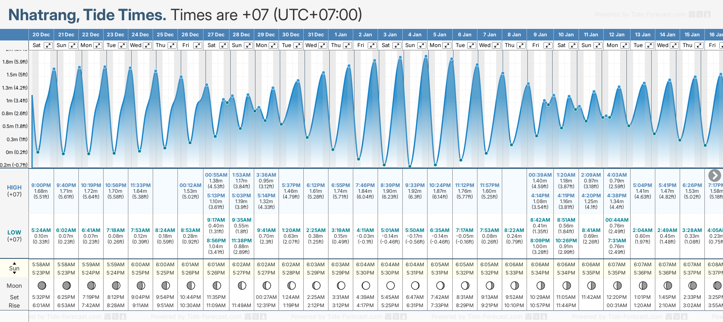Click the moon phase icon for 20 Dec
The width and height of the screenshot is (723, 322).
click(41, 285)
